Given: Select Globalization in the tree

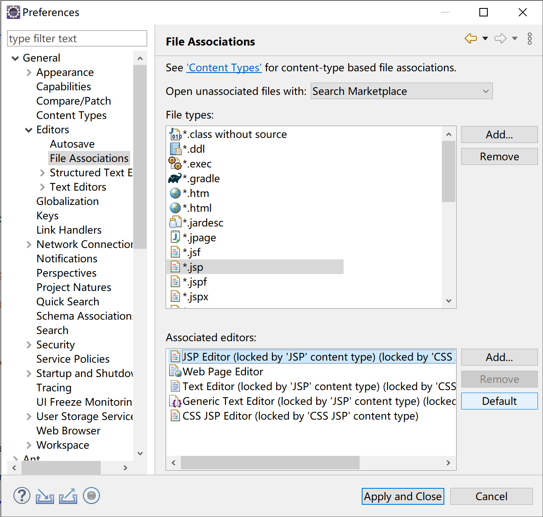Looking at the screenshot, I should (x=67, y=202).
